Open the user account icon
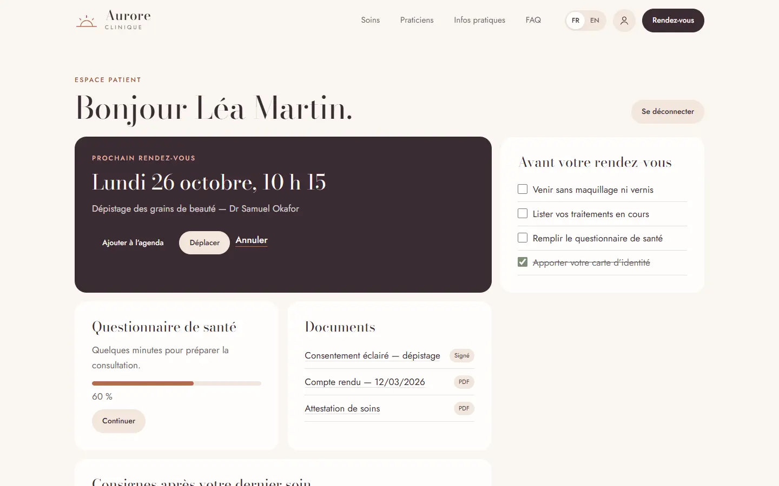The image size is (779, 486). (x=624, y=21)
